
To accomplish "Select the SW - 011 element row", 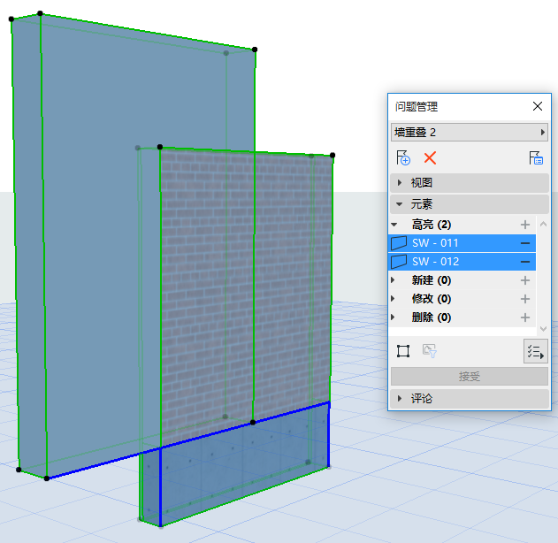I will point(462,243).
